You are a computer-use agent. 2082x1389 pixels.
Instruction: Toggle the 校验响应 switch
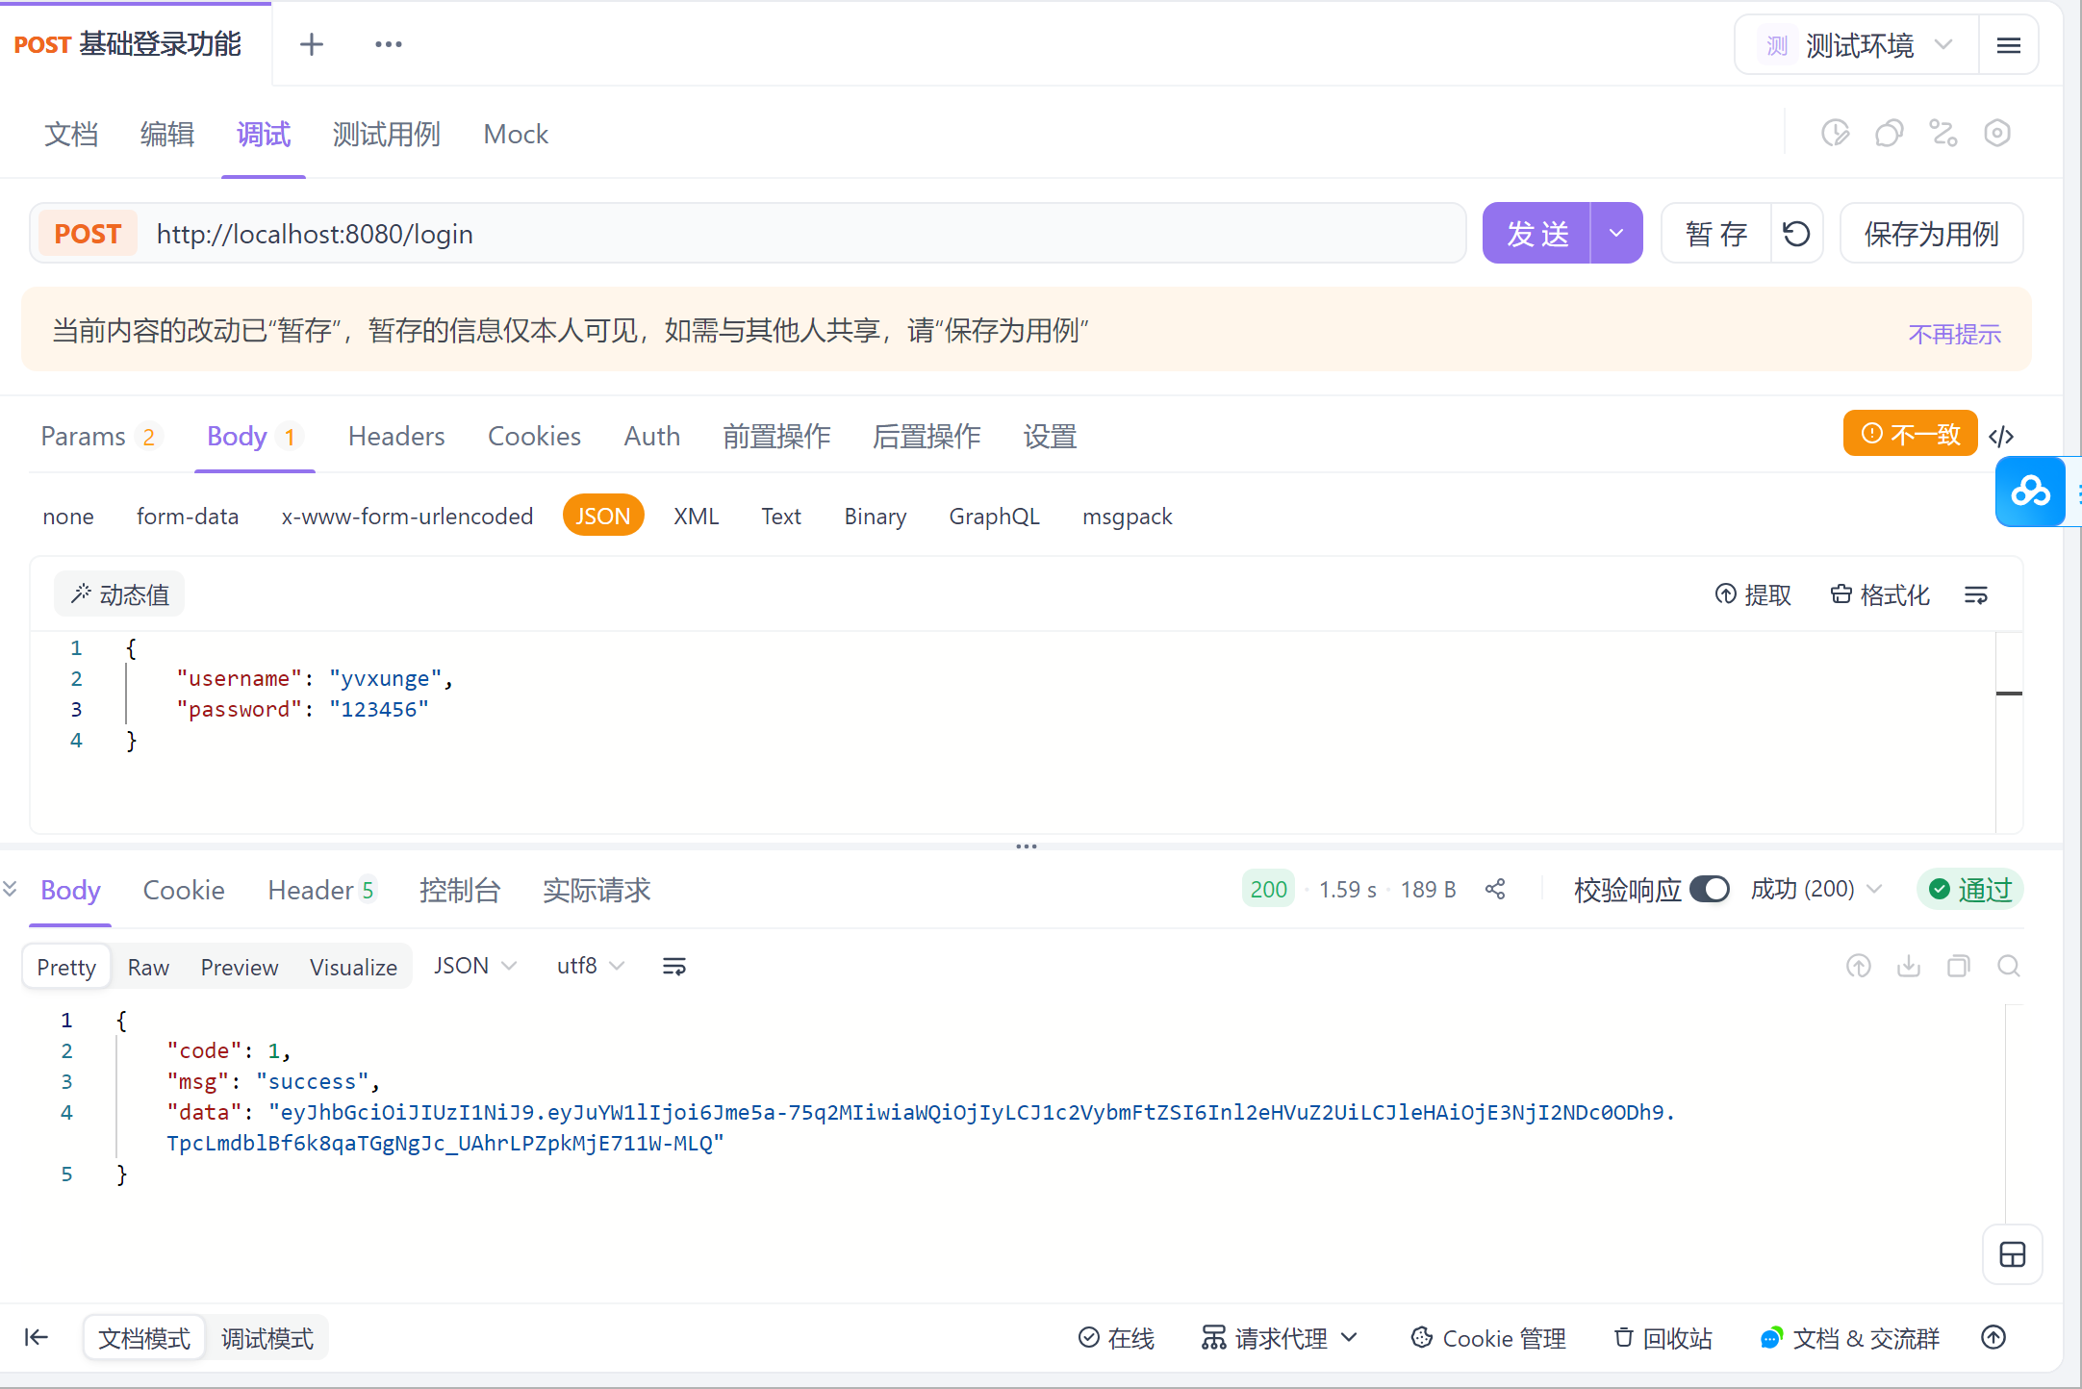click(x=1710, y=889)
